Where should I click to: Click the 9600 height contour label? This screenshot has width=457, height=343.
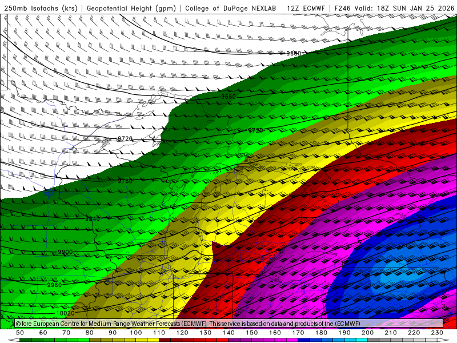[x=294, y=53]
